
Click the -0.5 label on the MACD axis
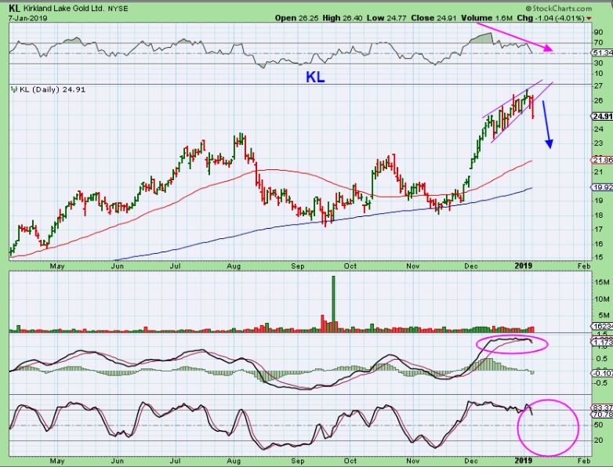pyautogui.click(x=600, y=383)
